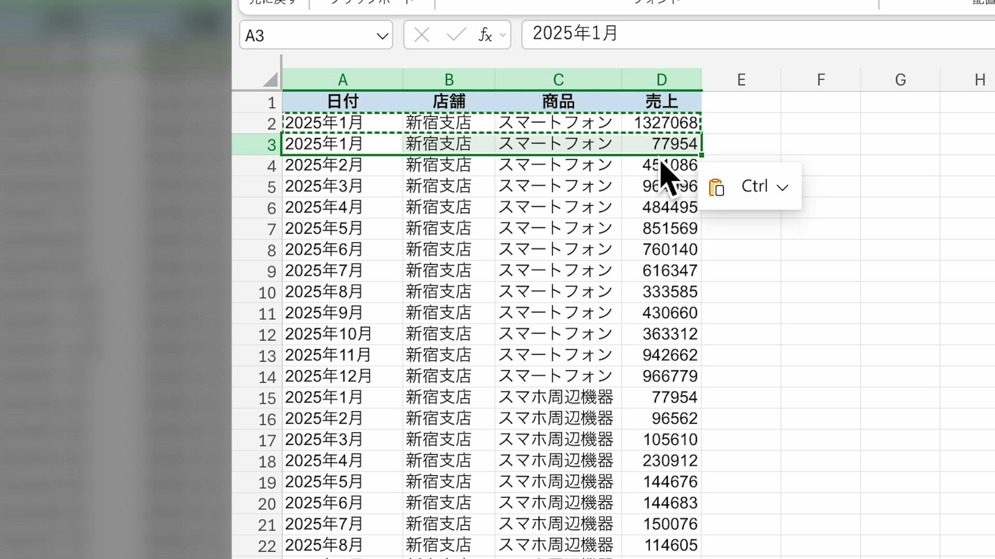Click the 売上 header cell
The width and height of the screenshot is (995, 559).
tap(661, 102)
